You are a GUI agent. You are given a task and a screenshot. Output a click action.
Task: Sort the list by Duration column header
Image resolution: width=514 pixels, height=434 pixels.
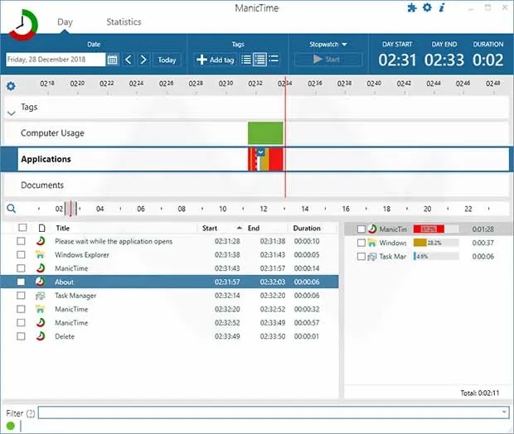tap(307, 228)
